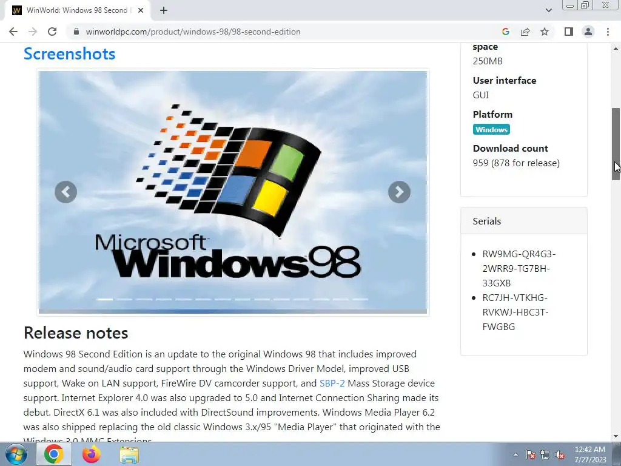Click the address bar URL

click(x=193, y=32)
